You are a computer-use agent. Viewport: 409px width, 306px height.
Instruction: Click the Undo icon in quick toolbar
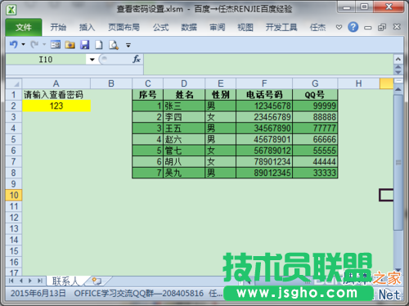click(x=14, y=44)
